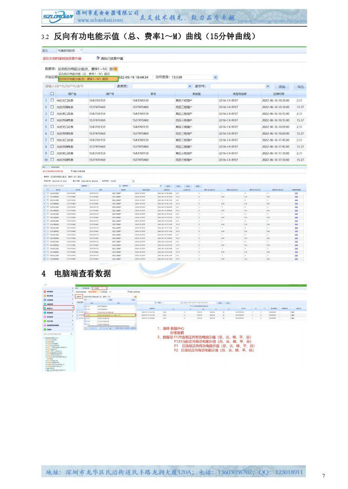Click value 2.31 in row 9
Viewport: 348px width, 489px height.
click(x=300, y=153)
